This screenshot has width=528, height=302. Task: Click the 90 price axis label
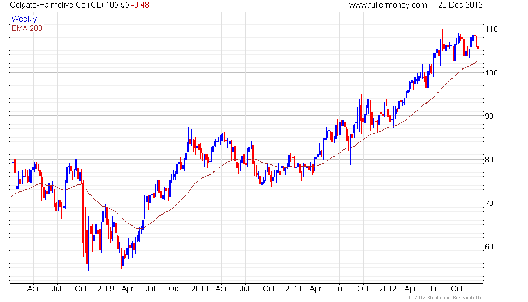tap(489, 116)
